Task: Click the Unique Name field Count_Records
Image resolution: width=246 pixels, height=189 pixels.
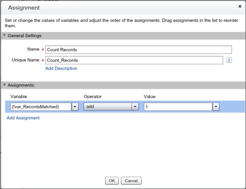Action: (134, 60)
